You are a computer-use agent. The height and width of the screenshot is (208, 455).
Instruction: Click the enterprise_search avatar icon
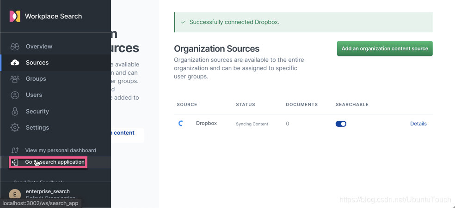pos(15,195)
